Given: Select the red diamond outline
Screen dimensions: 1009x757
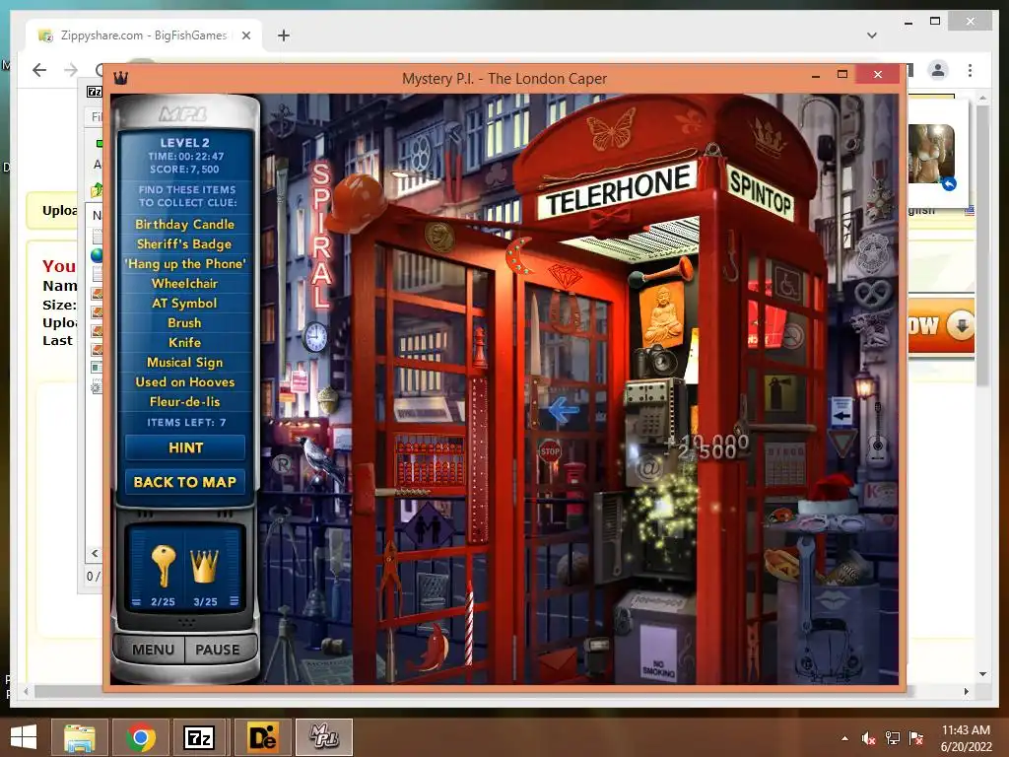Looking at the screenshot, I should click(x=565, y=276).
